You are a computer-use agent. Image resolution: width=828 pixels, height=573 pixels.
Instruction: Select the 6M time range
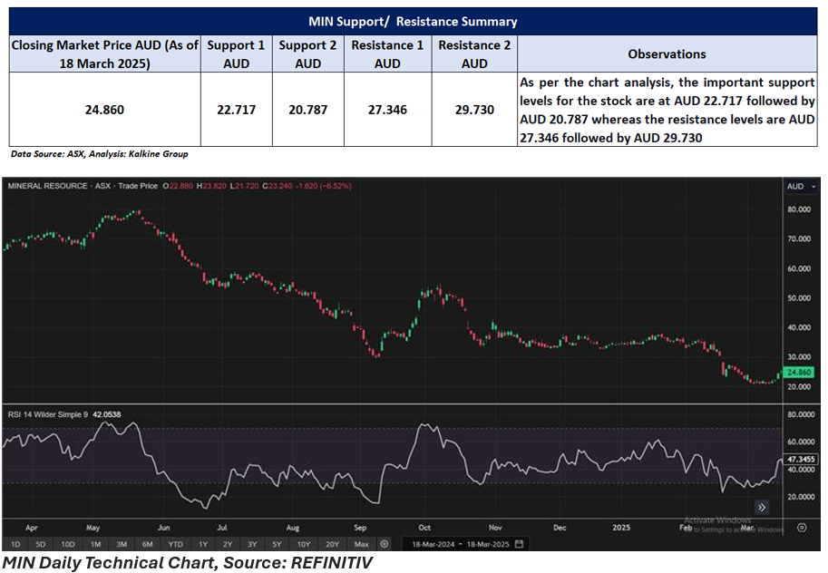[147, 544]
